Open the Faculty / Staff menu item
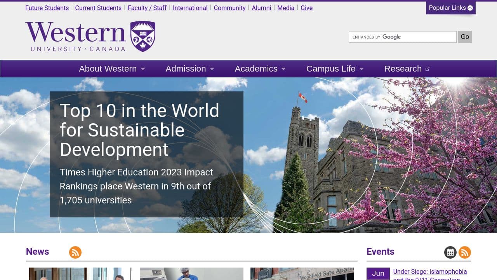This screenshot has width=497, height=280. (147, 8)
